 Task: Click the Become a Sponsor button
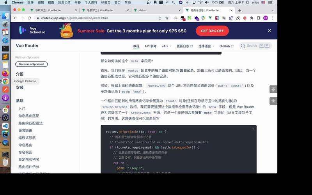(x=32, y=64)
